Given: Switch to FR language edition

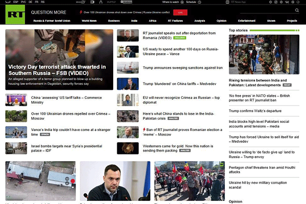Looking at the screenshot, I should [x=37, y=2].
